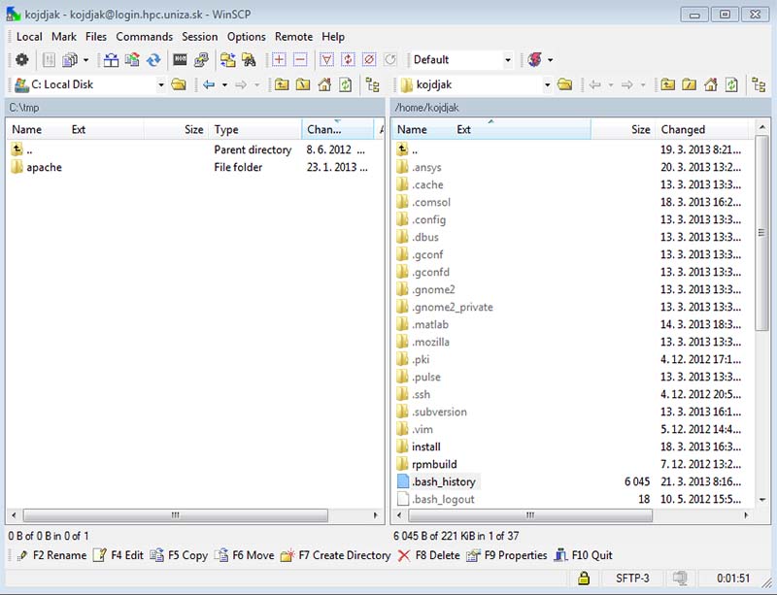Open the Commands menu

coord(144,37)
